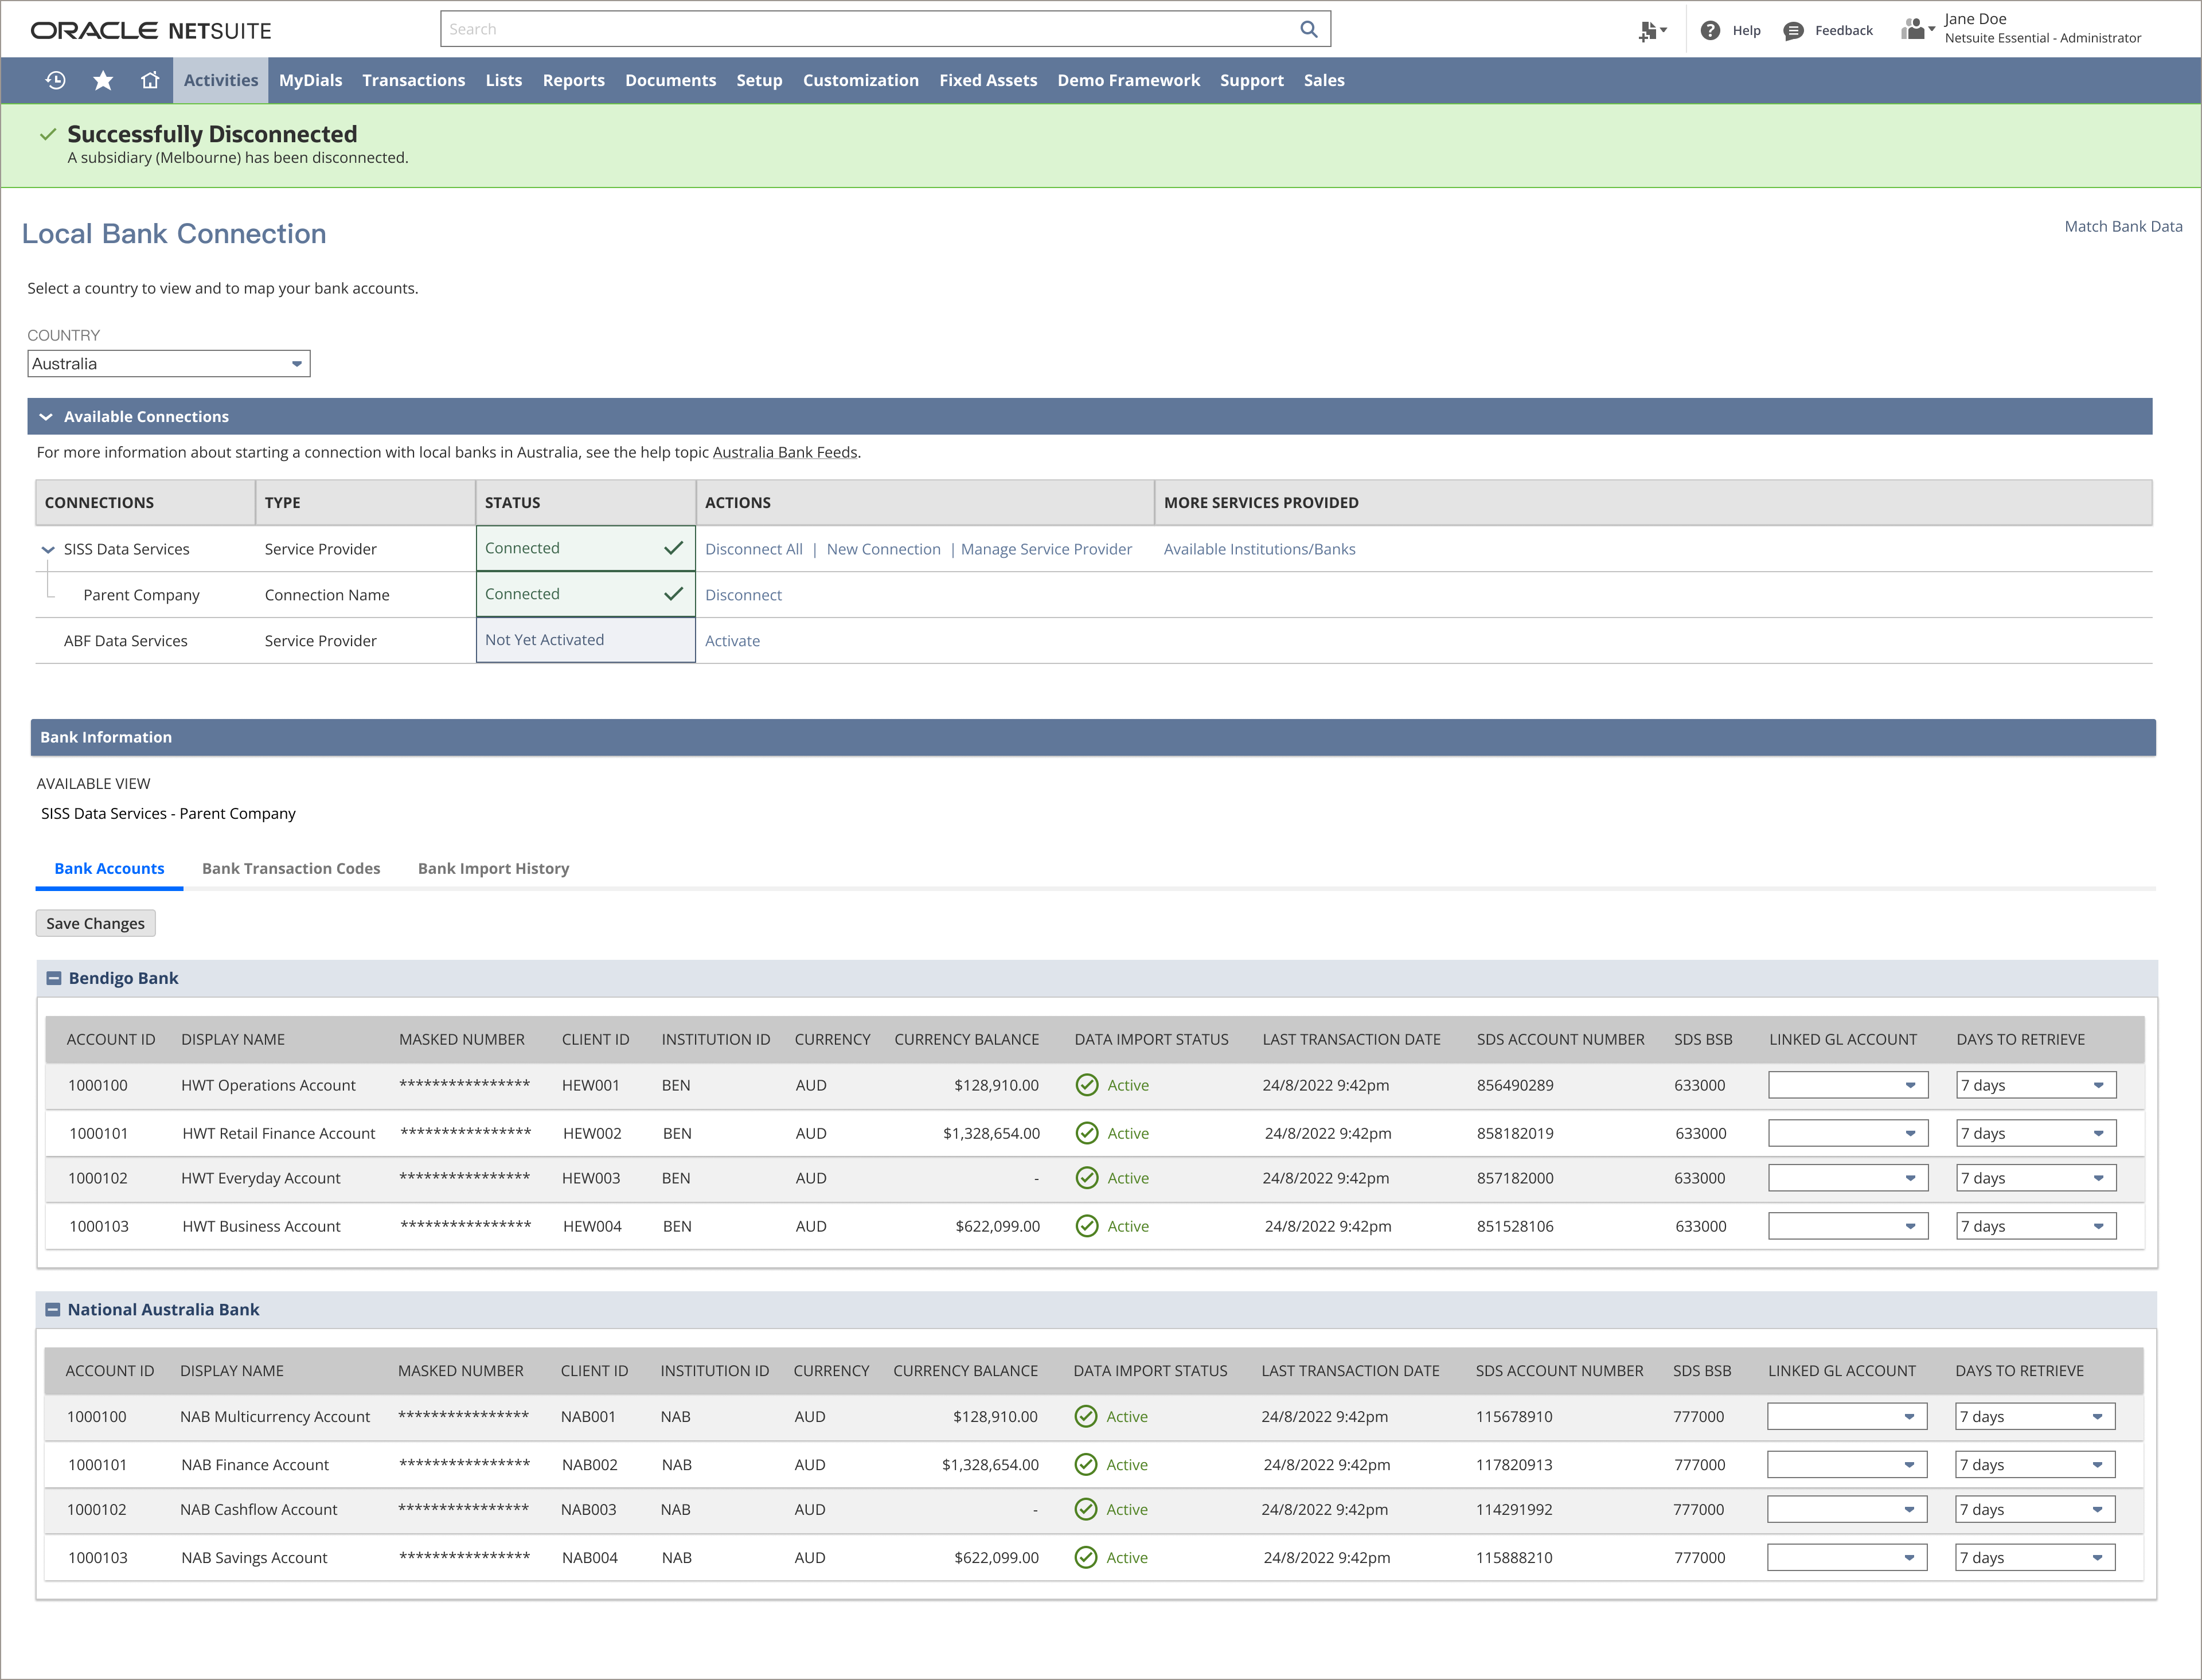Collapse the Bendigo Bank section
The height and width of the screenshot is (1680, 2202).
pyautogui.click(x=54, y=978)
